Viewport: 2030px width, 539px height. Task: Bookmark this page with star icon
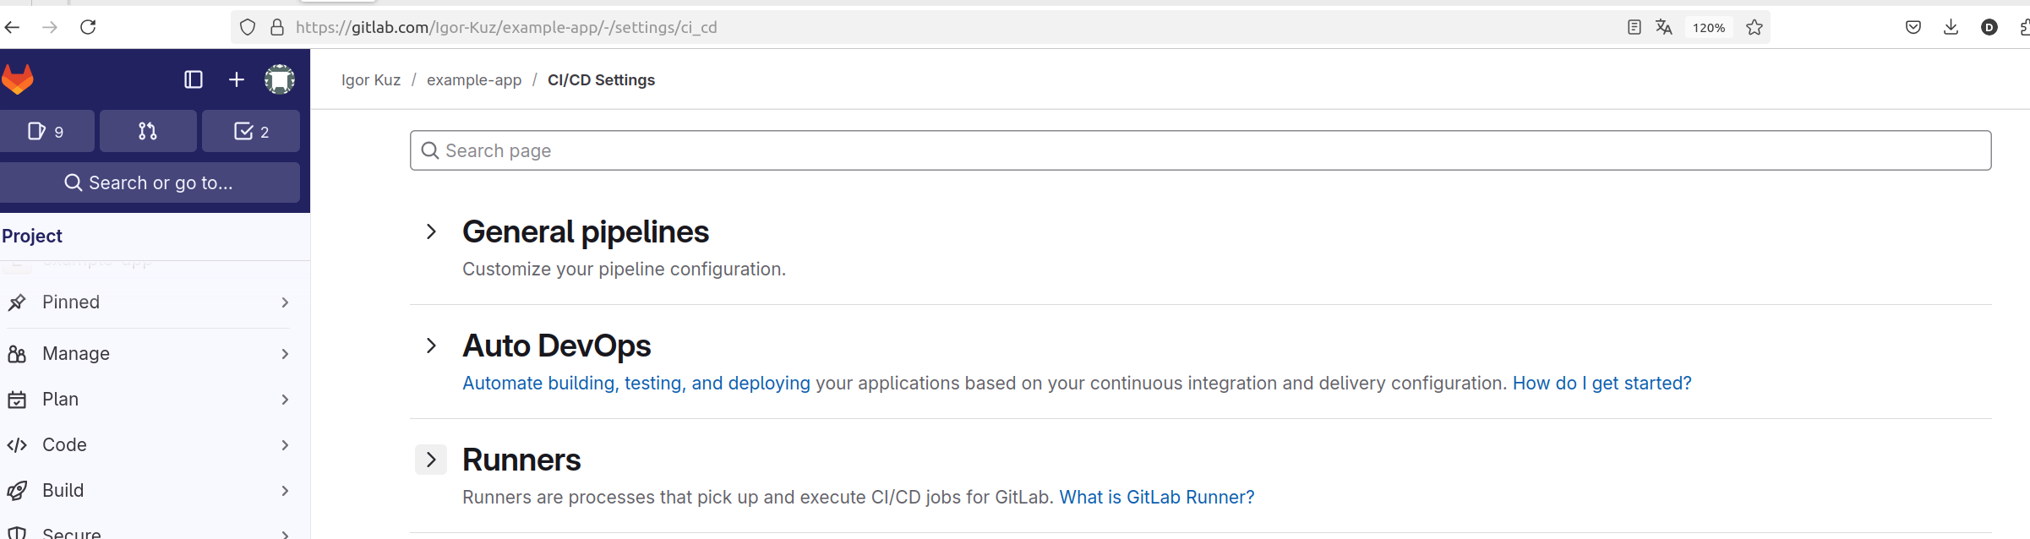coord(1754,27)
